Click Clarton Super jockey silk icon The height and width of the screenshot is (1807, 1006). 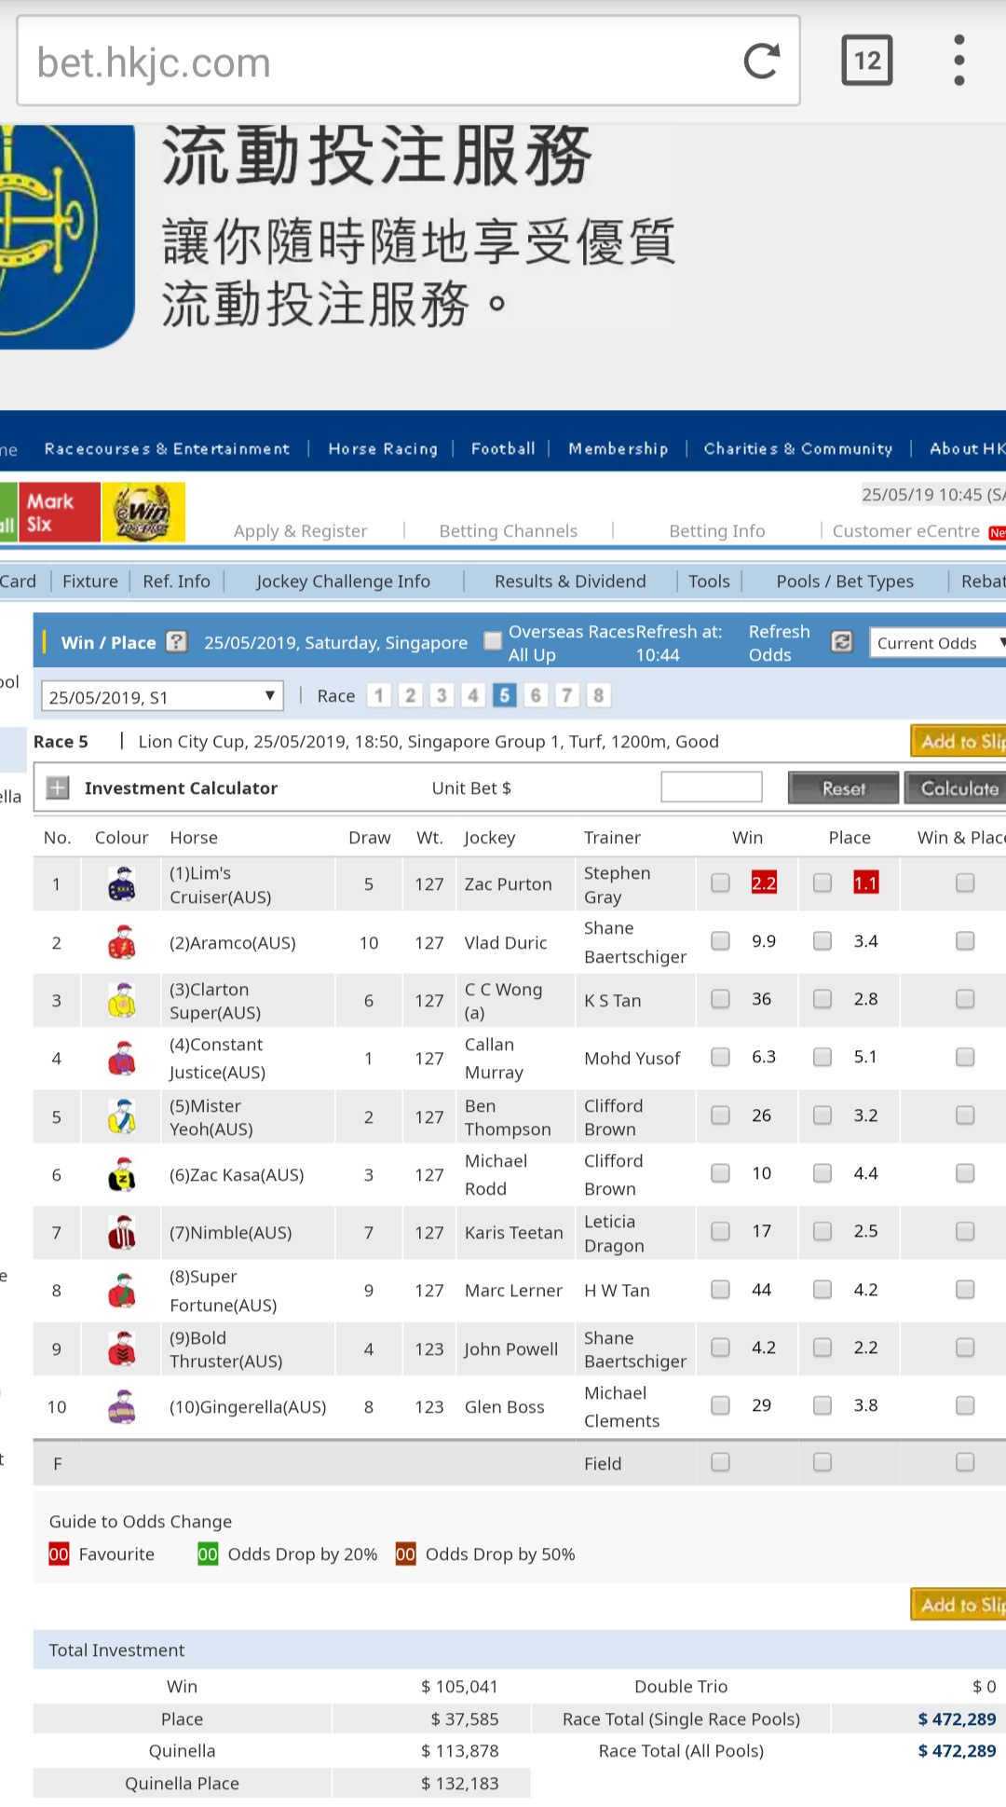(122, 1000)
